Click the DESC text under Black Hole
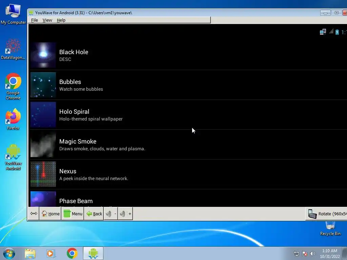Screen dimensions: 347x260 [65, 59]
